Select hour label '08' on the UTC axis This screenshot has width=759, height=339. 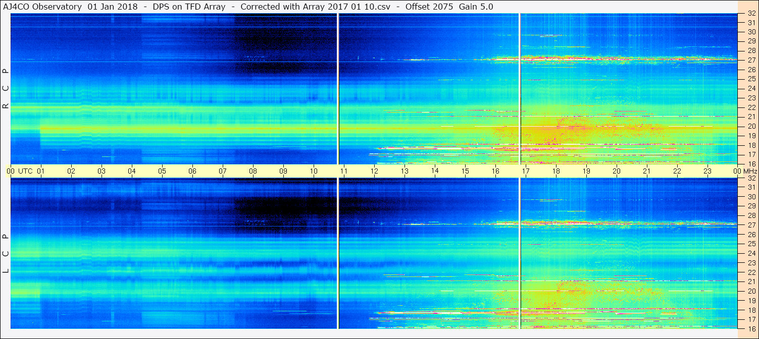(253, 171)
